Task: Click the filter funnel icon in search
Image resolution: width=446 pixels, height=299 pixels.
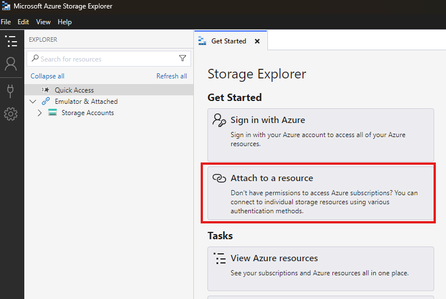Action: [183, 59]
